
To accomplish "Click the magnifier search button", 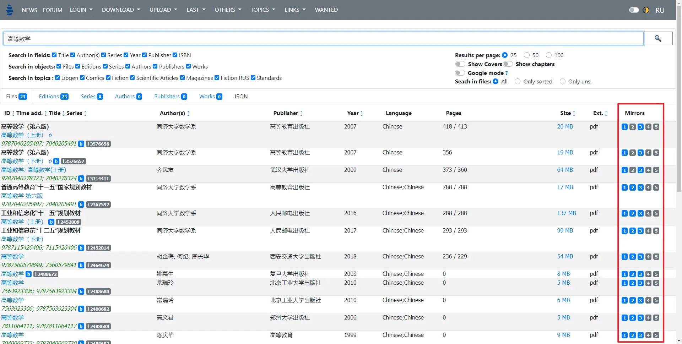I will click(x=658, y=38).
